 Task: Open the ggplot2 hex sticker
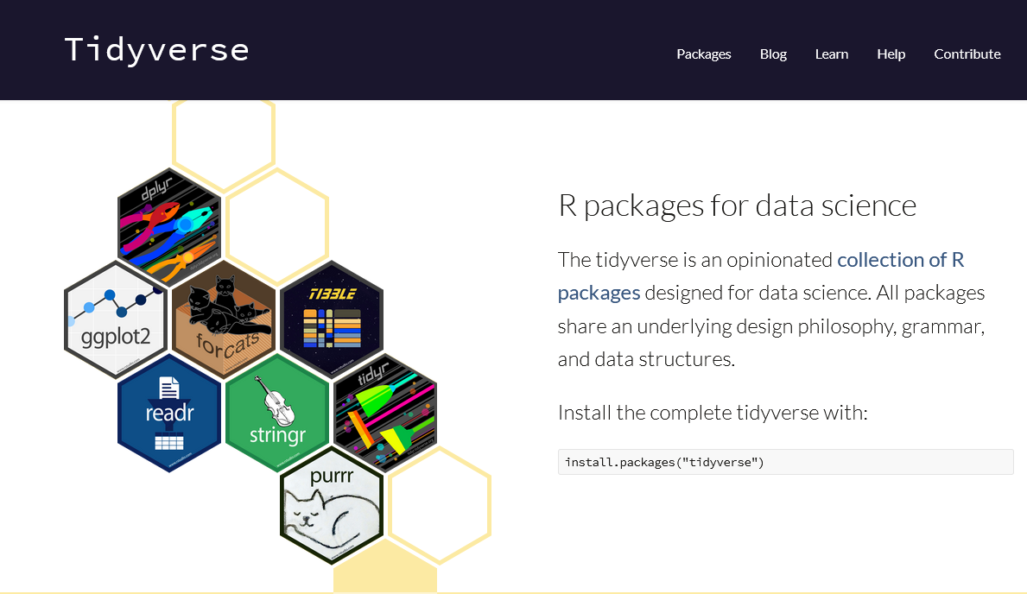[x=115, y=319]
